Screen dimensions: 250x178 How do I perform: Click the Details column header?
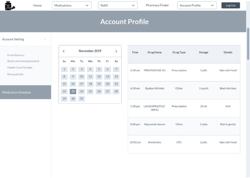(228, 52)
